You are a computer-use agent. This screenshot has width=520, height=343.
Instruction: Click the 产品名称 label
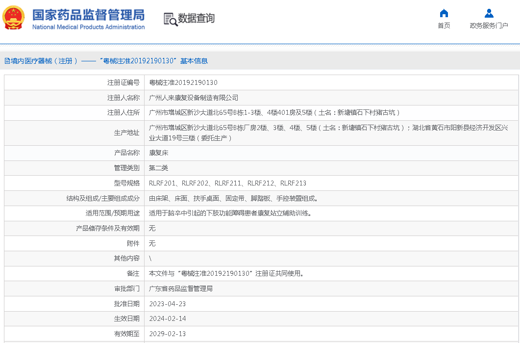point(126,153)
